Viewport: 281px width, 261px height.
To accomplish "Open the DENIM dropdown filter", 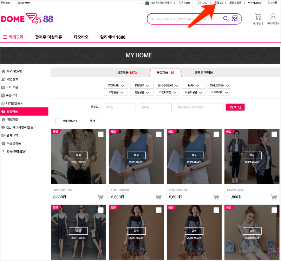I will [x=142, y=85].
